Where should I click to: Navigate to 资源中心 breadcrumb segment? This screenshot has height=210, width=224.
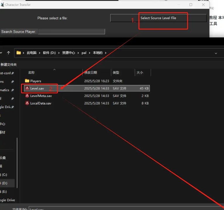[68, 53]
